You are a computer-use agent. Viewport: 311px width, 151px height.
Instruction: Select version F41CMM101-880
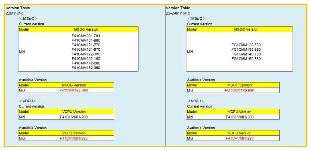[x=86, y=40]
